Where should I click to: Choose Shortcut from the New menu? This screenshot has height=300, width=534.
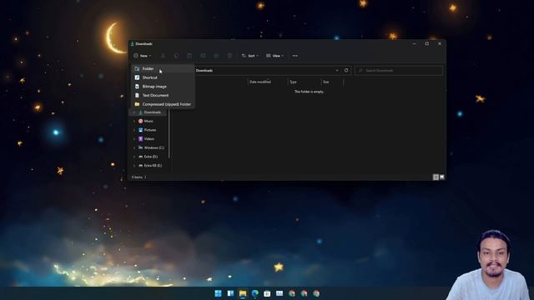[163, 77]
